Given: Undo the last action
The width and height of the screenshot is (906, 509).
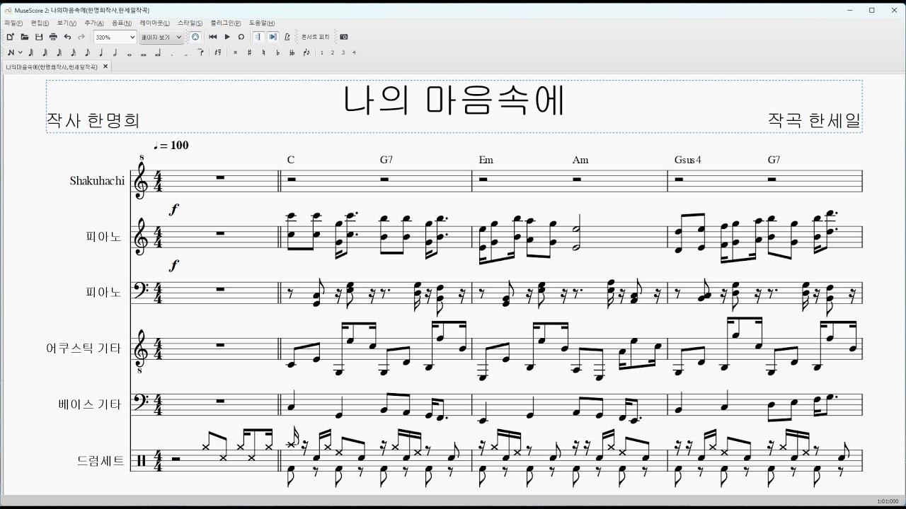Looking at the screenshot, I should click(x=67, y=37).
